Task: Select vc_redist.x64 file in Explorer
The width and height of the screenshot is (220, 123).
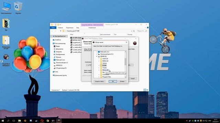Action: (76, 45)
